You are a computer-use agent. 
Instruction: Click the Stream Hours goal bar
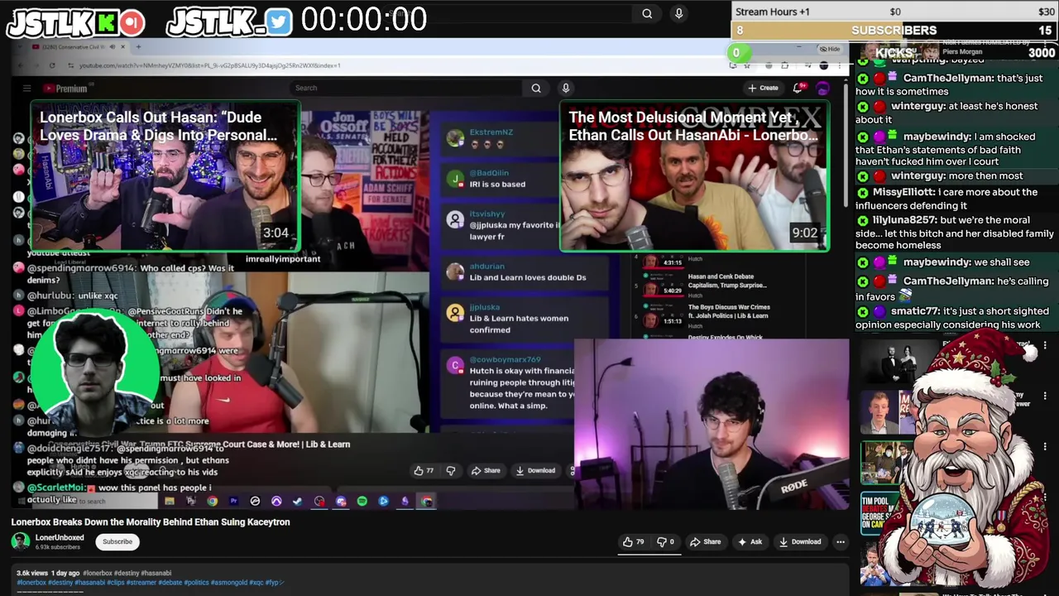(x=894, y=12)
